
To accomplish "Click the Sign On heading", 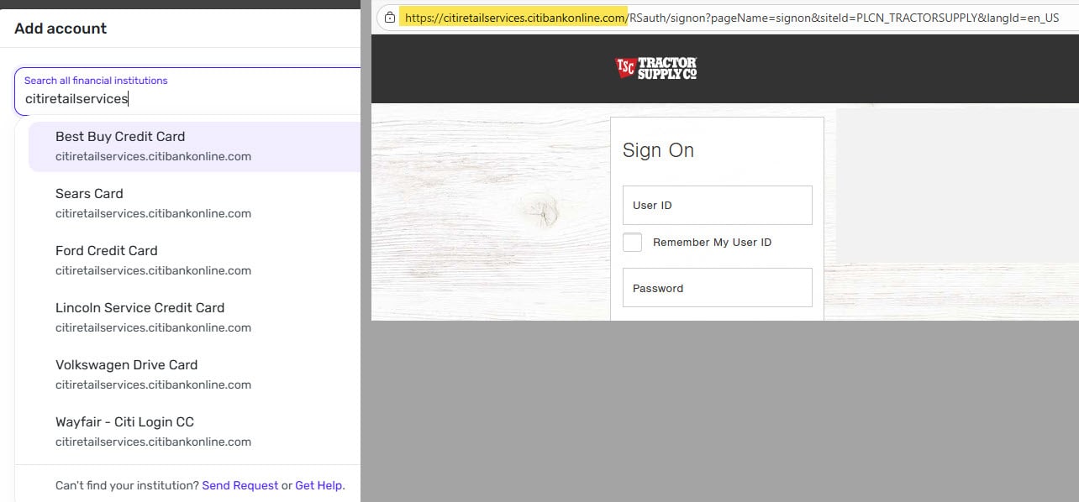I will coord(658,150).
